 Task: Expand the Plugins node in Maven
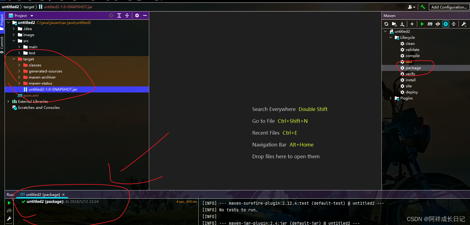click(x=391, y=98)
